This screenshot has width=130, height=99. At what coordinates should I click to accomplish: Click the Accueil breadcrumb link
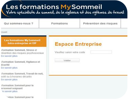pos(4,32)
